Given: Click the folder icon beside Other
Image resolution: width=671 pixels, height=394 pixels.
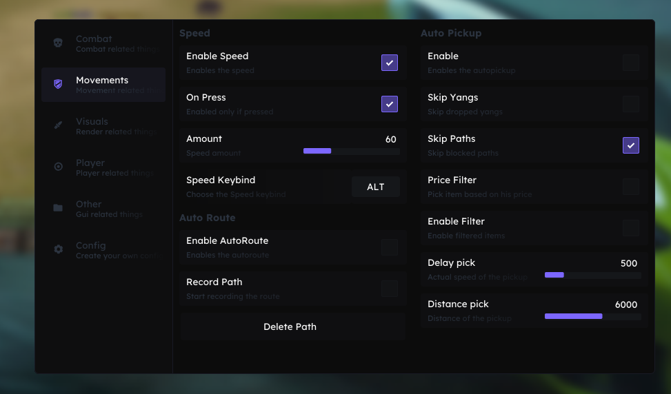Looking at the screenshot, I should [x=58, y=208].
